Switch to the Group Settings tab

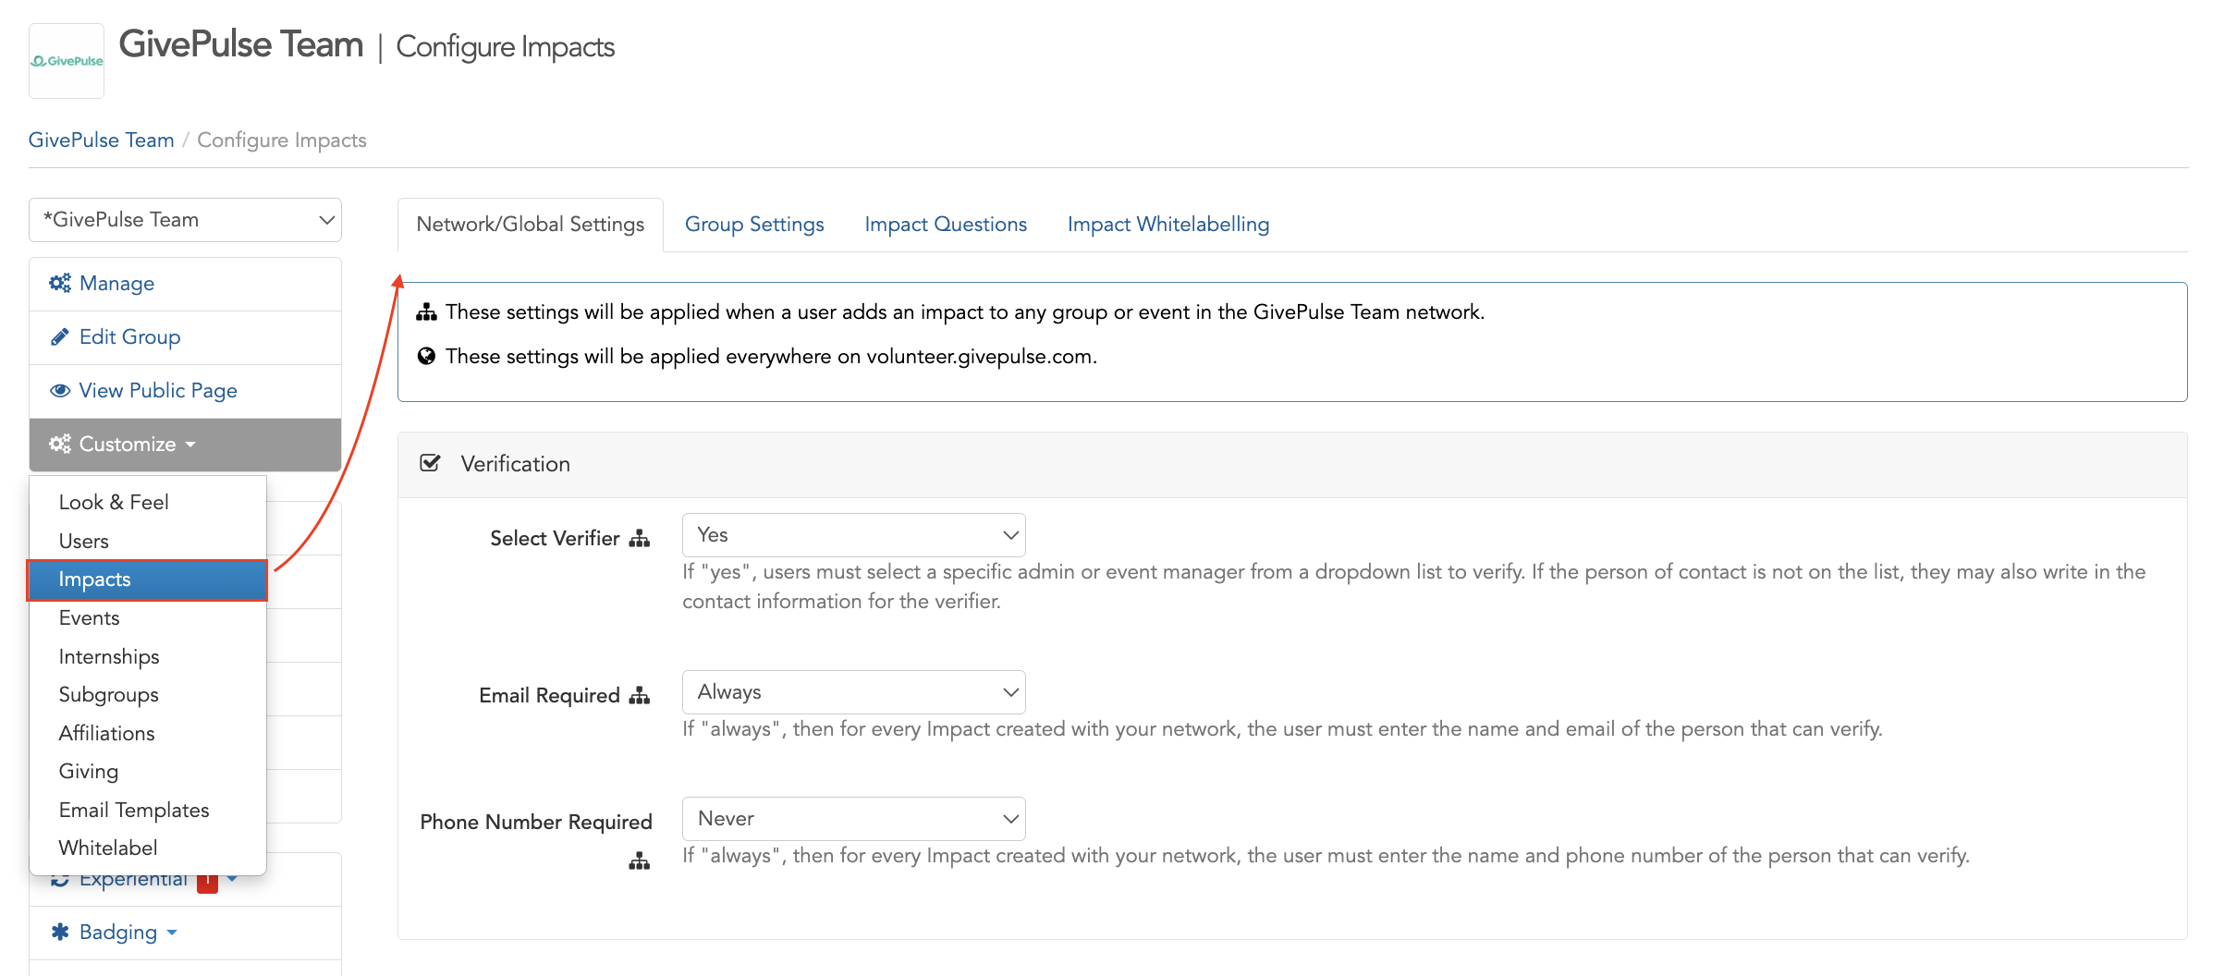click(x=754, y=225)
